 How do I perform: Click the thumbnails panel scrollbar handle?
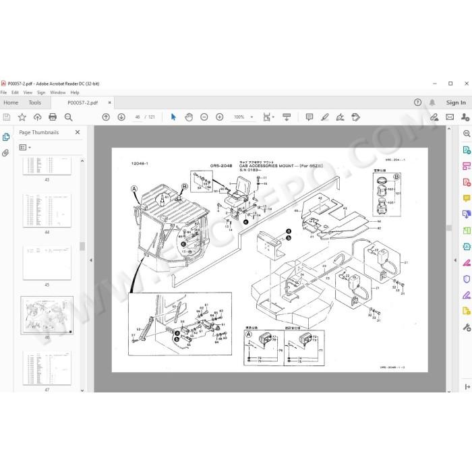pos(82,247)
